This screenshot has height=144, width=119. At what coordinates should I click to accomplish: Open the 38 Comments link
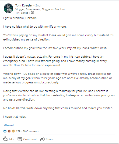pos(31,131)
